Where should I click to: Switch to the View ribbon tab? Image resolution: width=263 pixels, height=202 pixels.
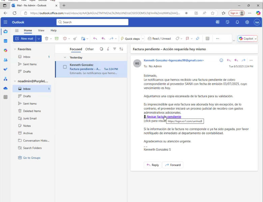[x=41, y=30]
